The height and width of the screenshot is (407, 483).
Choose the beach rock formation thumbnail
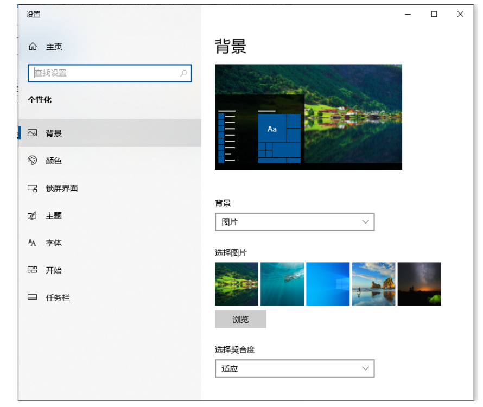coord(373,284)
